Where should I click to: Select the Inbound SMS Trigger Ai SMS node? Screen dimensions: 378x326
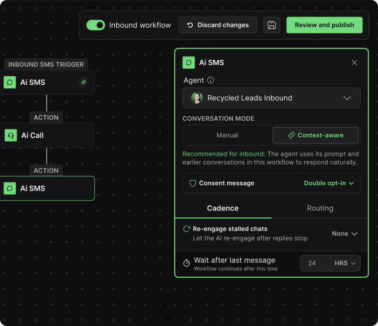click(47, 82)
